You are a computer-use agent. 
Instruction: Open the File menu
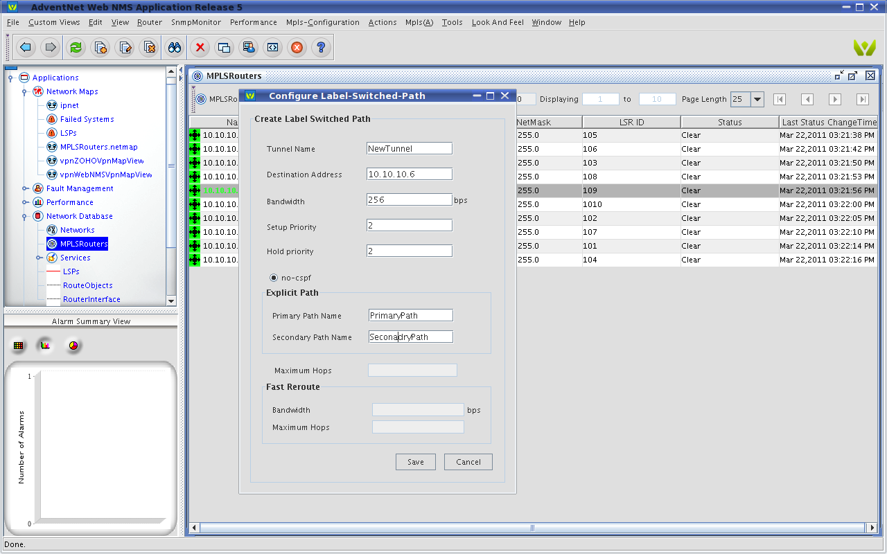[13, 22]
